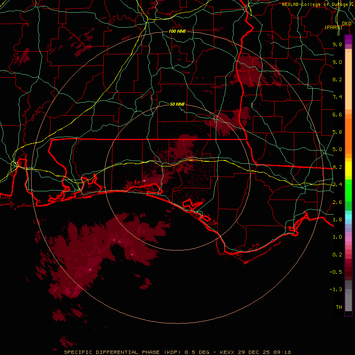Click the -0.5 legend value
This screenshot has height=355, width=355.
[336, 272]
